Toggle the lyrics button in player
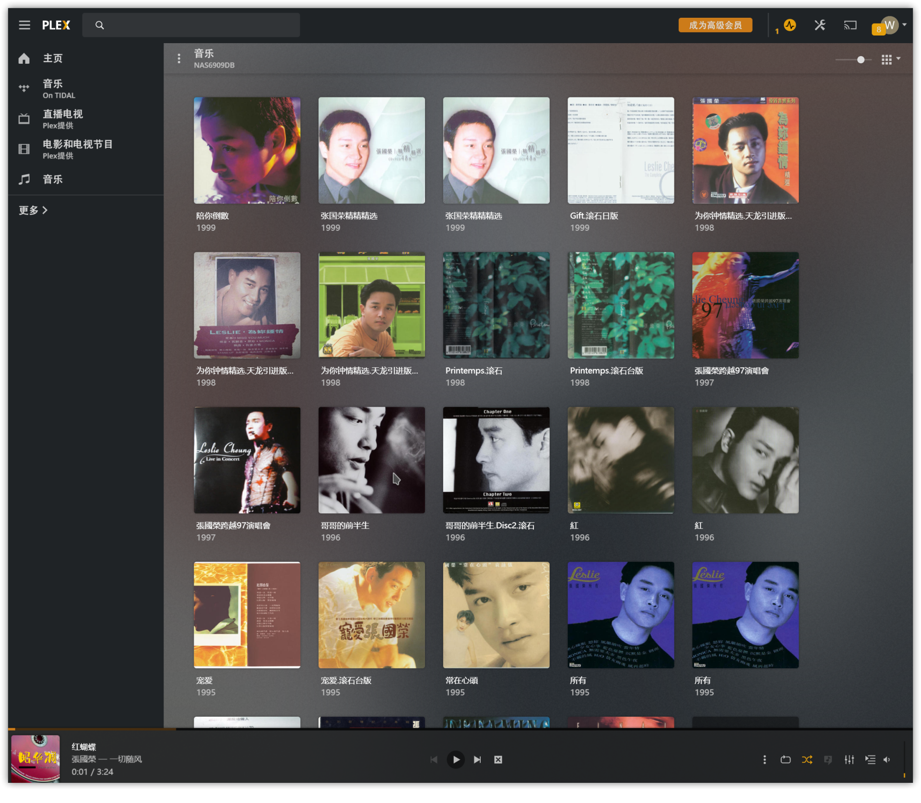921x803 pixels. 828,759
